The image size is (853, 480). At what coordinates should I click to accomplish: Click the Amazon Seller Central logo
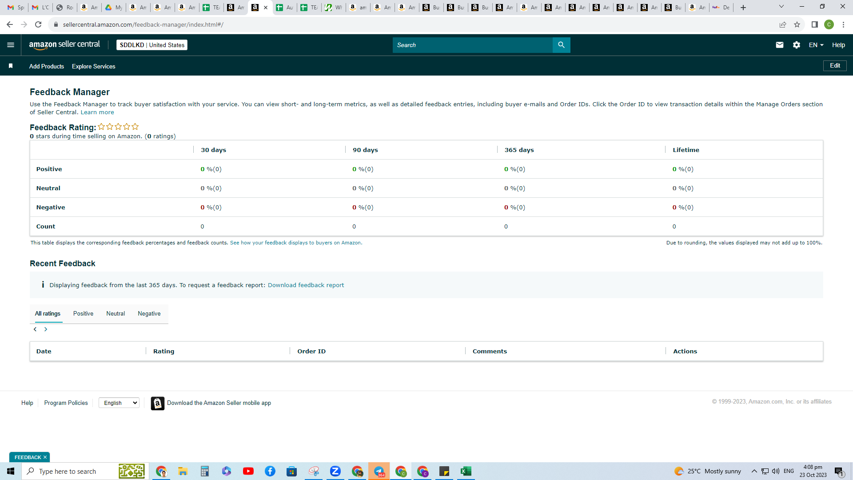coord(64,45)
